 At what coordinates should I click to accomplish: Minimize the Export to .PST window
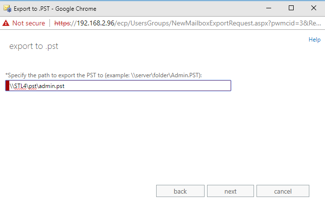(x=269, y=8)
